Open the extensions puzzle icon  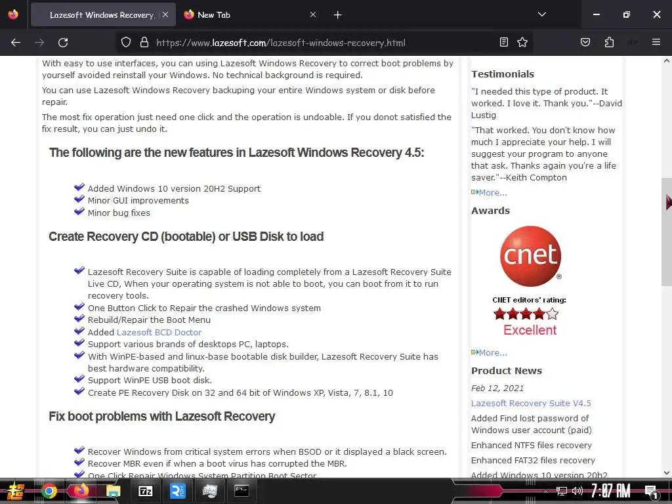609,42
